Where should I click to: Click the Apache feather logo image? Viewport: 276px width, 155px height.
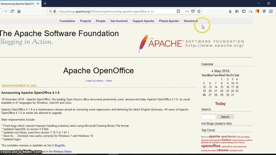[191, 44]
